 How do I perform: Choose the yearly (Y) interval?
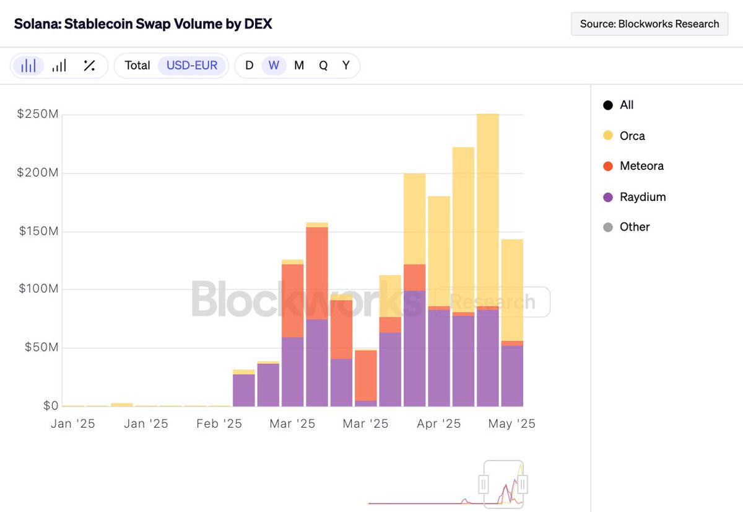tap(346, 66)
